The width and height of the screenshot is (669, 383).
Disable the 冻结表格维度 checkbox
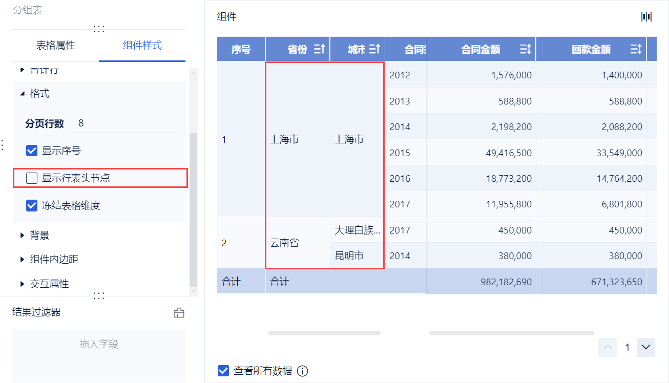coord(32,205)
